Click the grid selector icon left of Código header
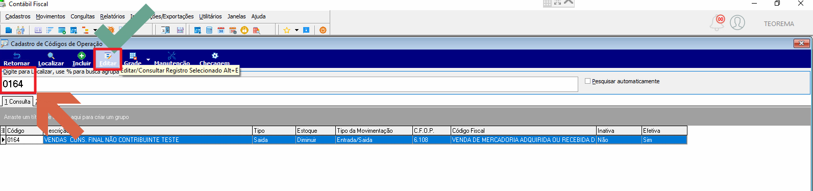This screenshot has height=191, width=813. pyautogui.click(x=3, y=131)
